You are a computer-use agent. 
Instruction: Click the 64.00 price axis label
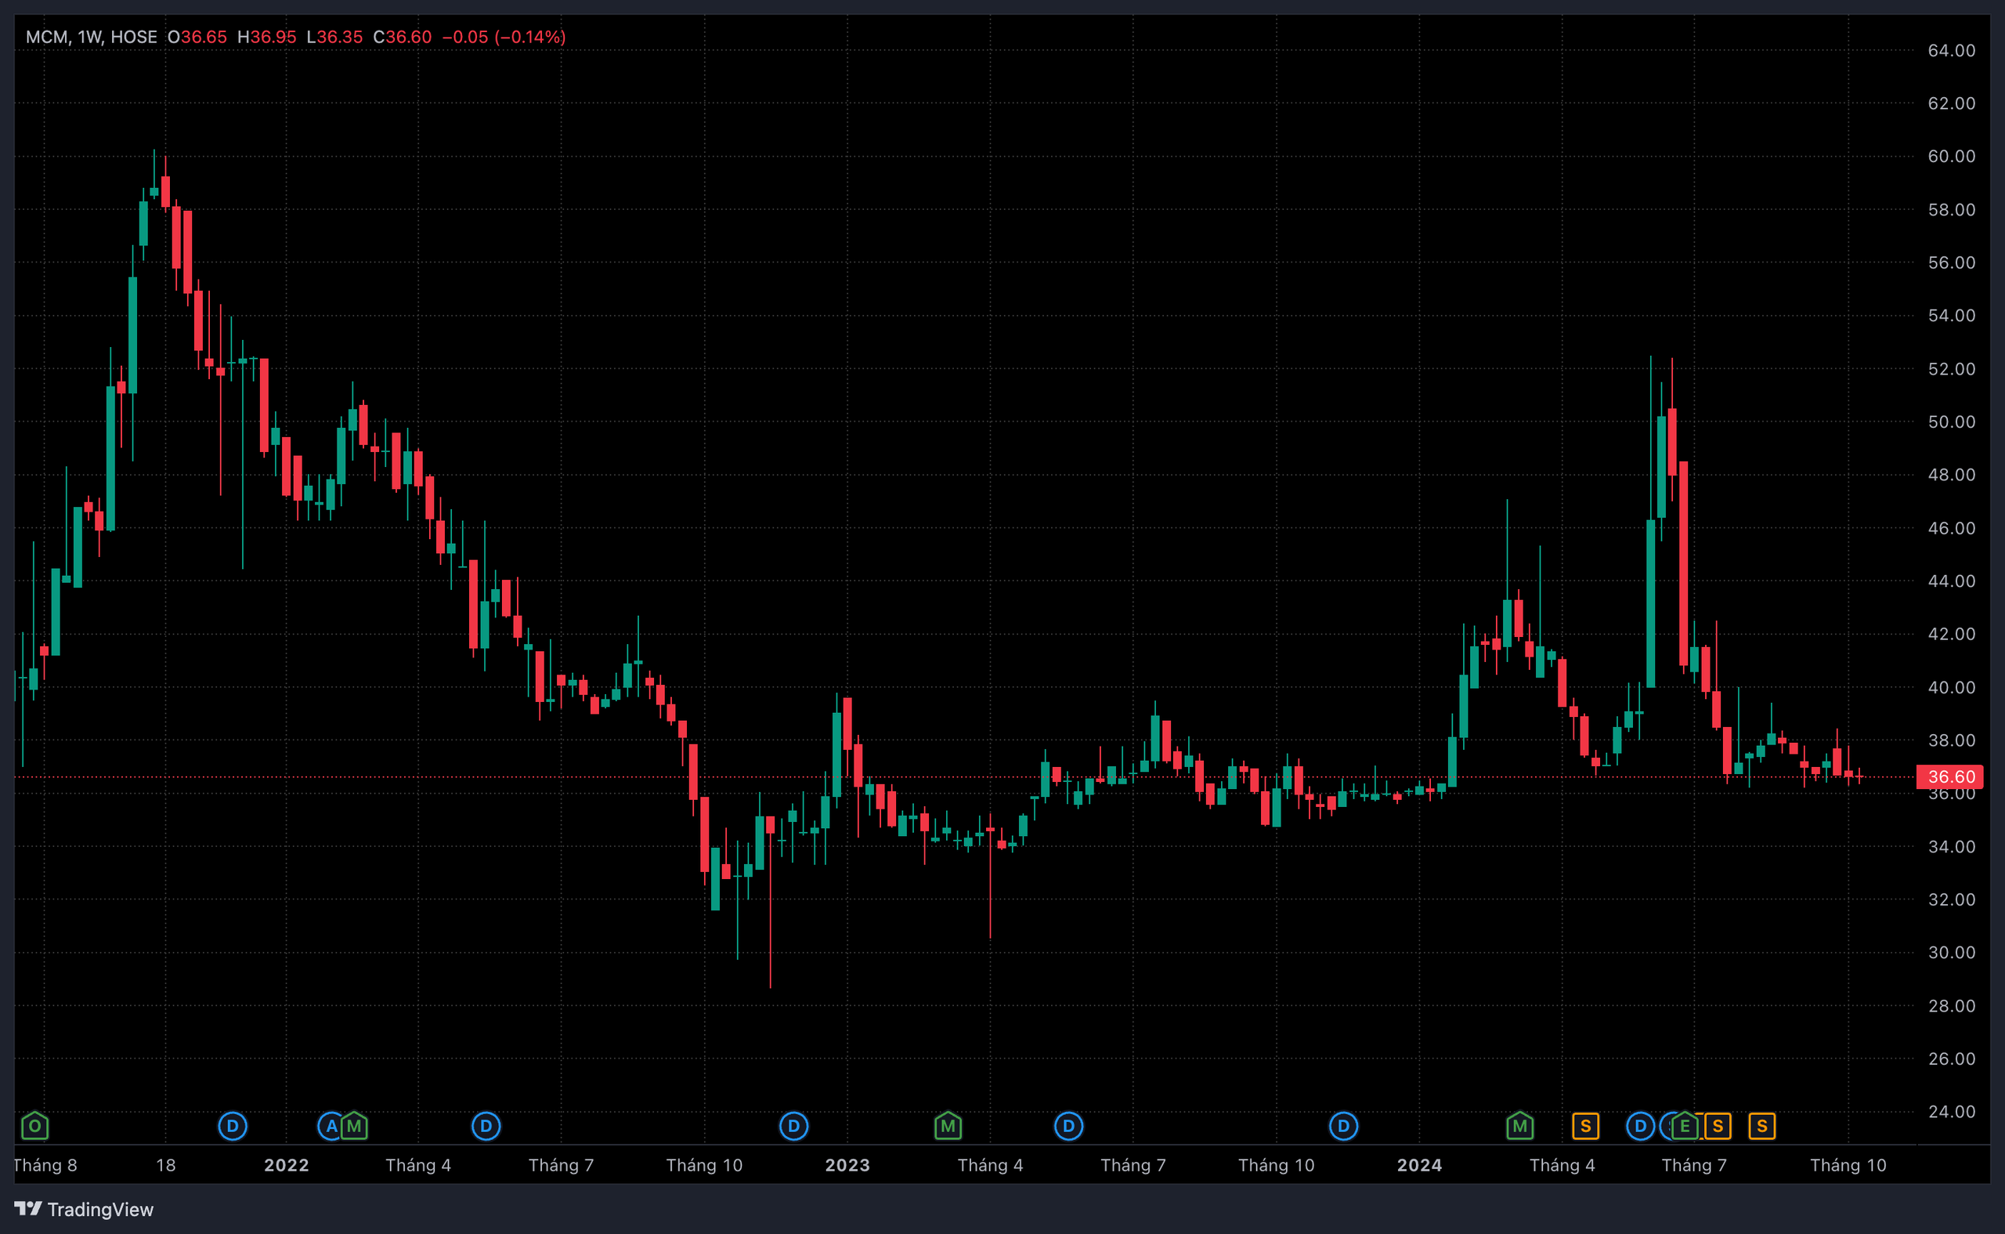[x=1952, y=51]
